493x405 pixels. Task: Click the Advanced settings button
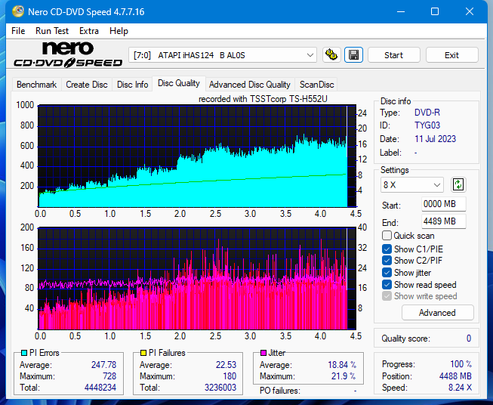coord(437,313)
